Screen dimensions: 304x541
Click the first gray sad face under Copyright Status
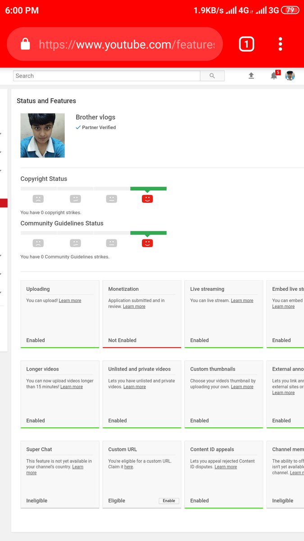[38, 199]
